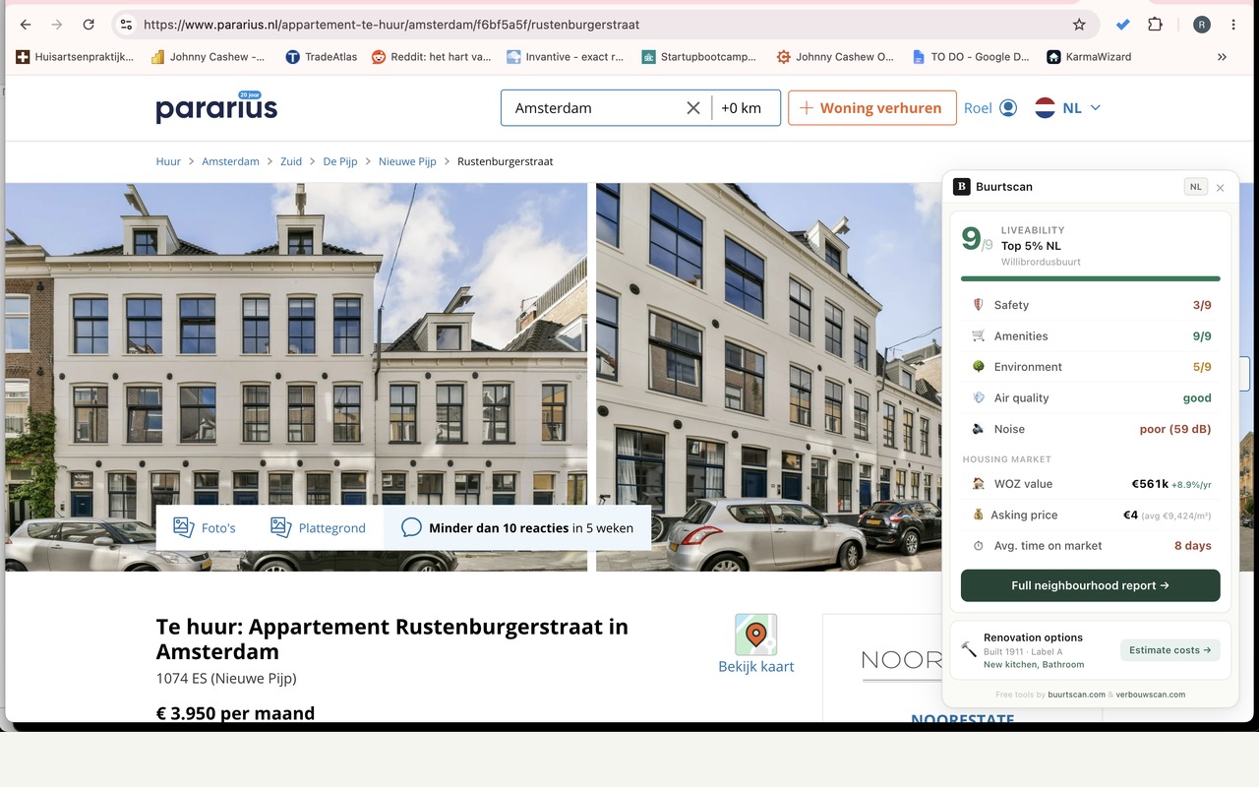
Task: Click the WOZ value house icon
Action: pos(978,484)
